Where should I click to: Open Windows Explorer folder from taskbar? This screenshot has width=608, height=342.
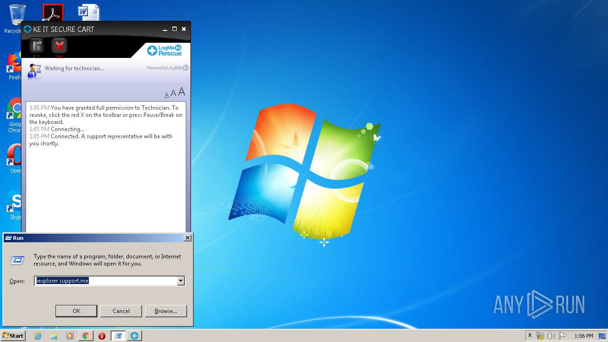tap(54, 336)
